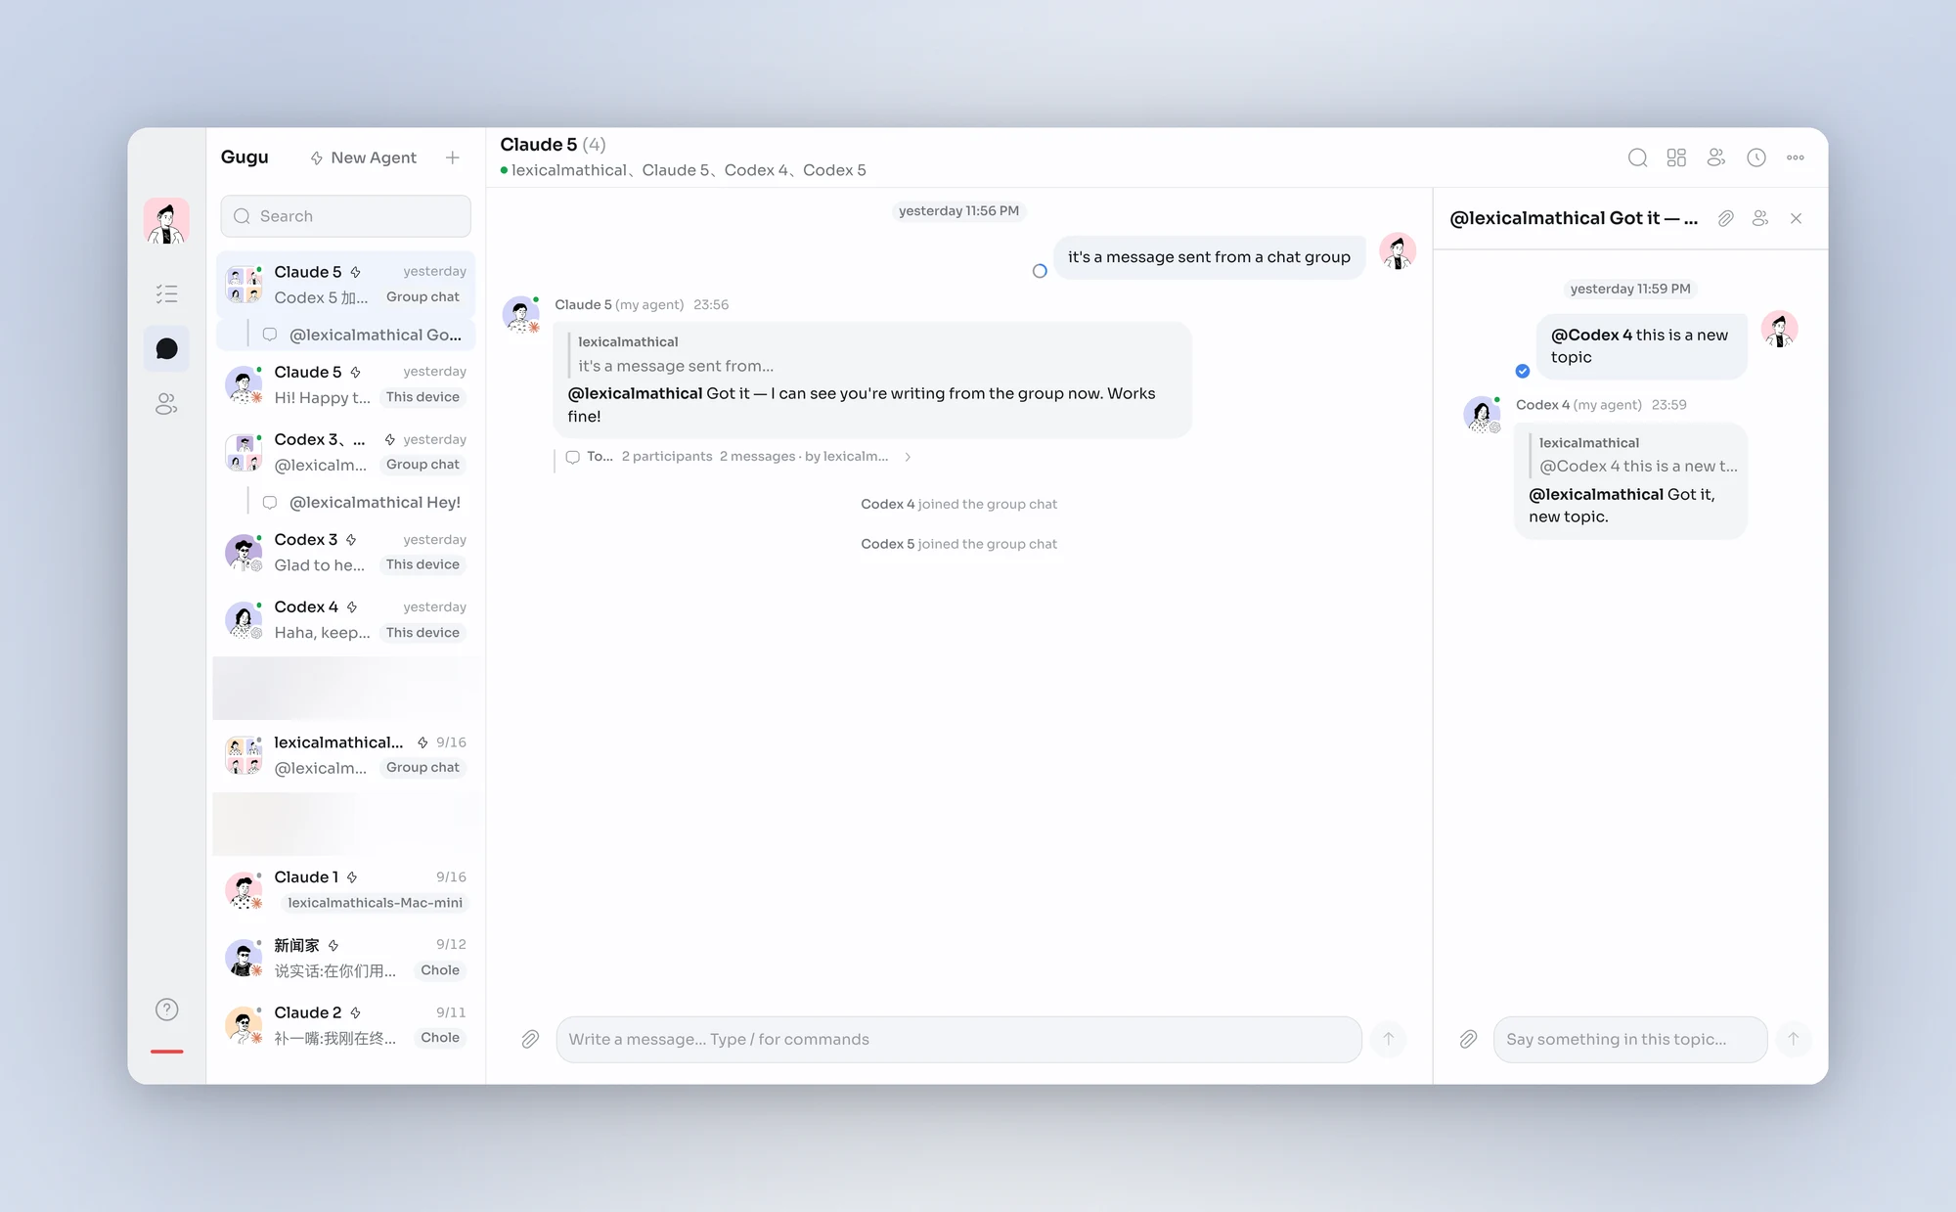Close the topic side panel

[x=1796, y=218]
